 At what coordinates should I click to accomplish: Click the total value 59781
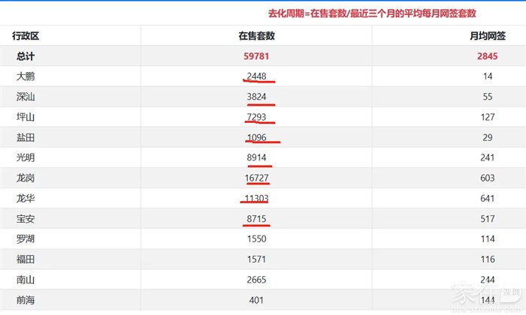tap(256, 56)
